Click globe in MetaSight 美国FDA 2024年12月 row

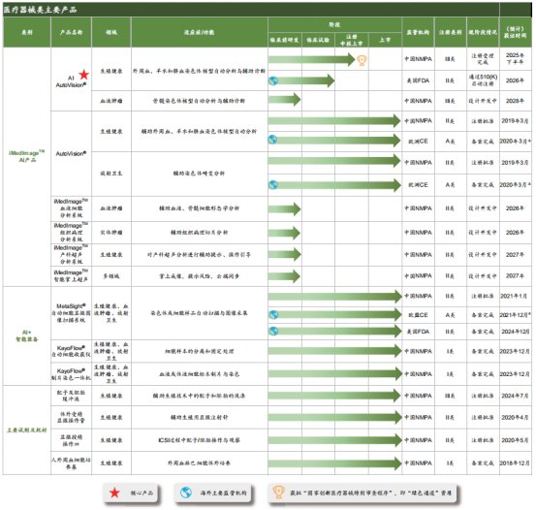[x=273, y=331]
